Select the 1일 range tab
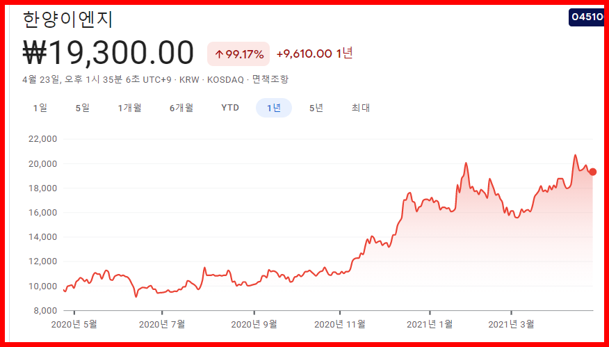Viewport: 609px width, 347px height. click(x=40, y=108)
